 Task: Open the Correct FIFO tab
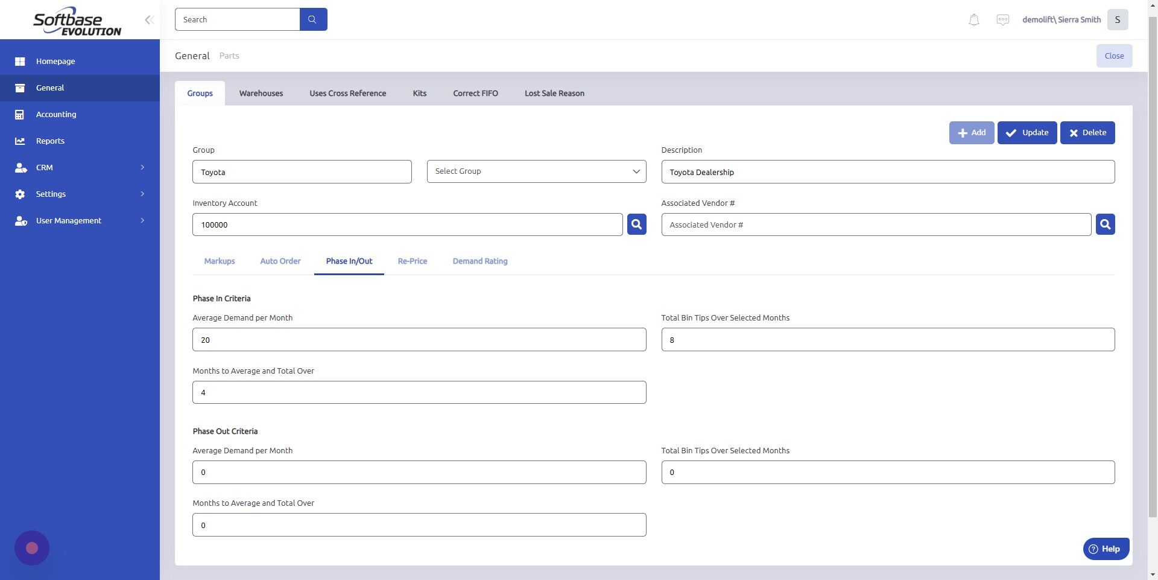[475, 93]
